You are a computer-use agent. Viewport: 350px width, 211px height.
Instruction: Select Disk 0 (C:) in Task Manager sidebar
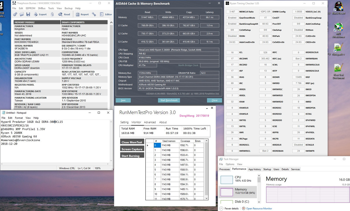tap(238, 202)
